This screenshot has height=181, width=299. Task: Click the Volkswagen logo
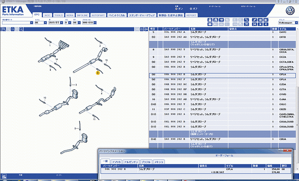coord(290,10)
